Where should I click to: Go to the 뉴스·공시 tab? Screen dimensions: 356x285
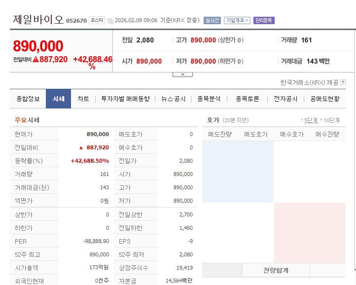[x=173, y=99]
